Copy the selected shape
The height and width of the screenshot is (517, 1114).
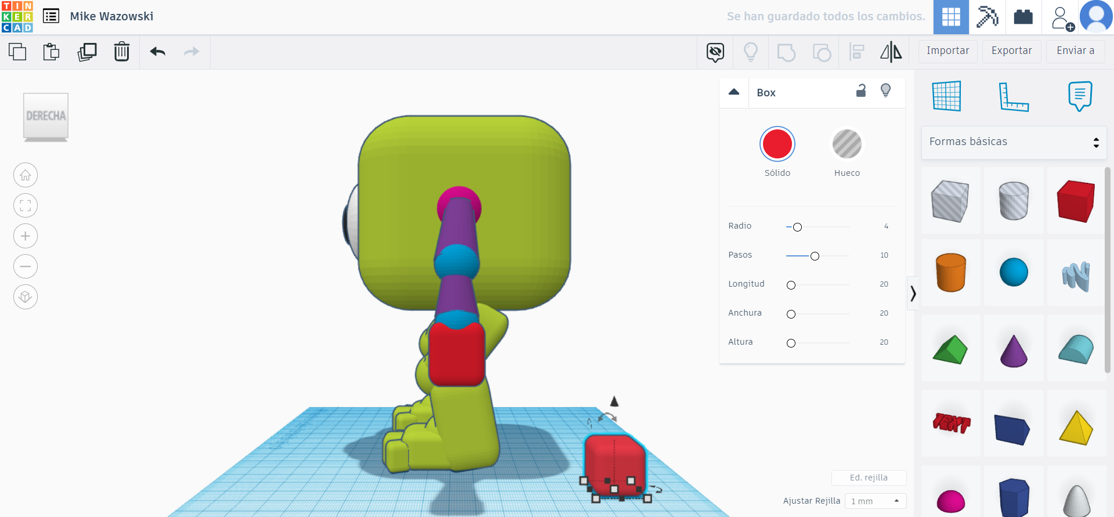(x=17, y=52)
